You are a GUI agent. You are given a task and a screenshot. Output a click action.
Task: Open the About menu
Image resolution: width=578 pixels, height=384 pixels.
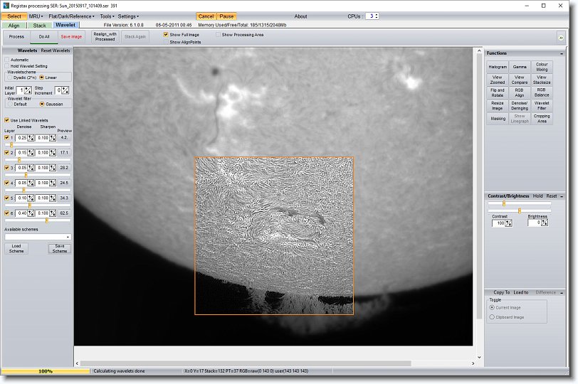tap(300, 16)
